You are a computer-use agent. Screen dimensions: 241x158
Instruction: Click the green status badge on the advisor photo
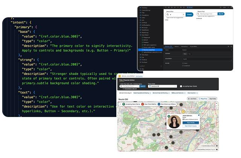pyautogui.click(x=169, y=116)
